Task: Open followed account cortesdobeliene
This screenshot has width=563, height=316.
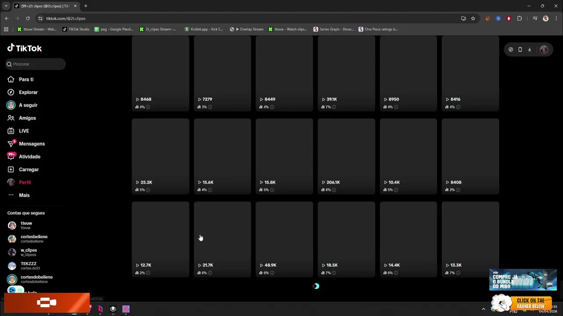Action: click(x=36, y=279)
